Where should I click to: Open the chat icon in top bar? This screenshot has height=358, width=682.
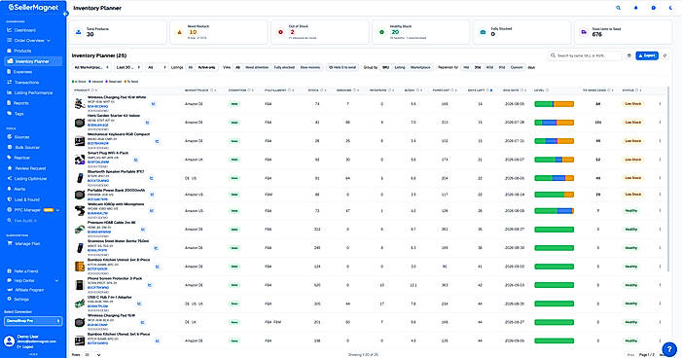(653, 8)
